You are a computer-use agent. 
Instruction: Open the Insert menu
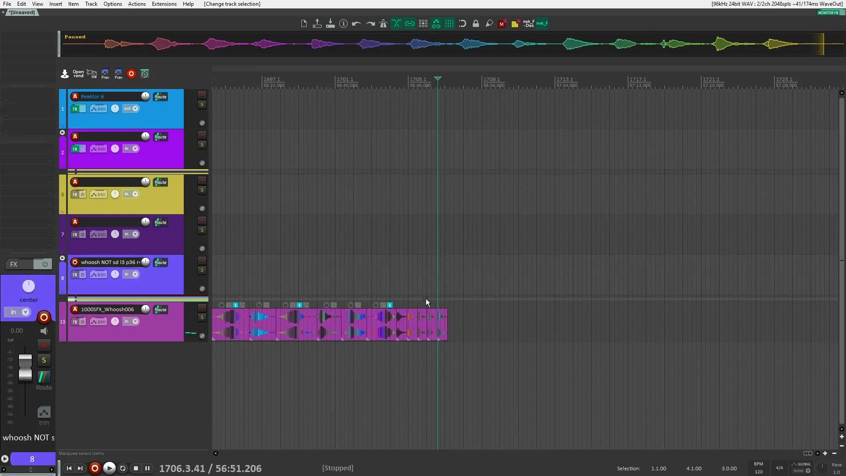pos(56,4)
